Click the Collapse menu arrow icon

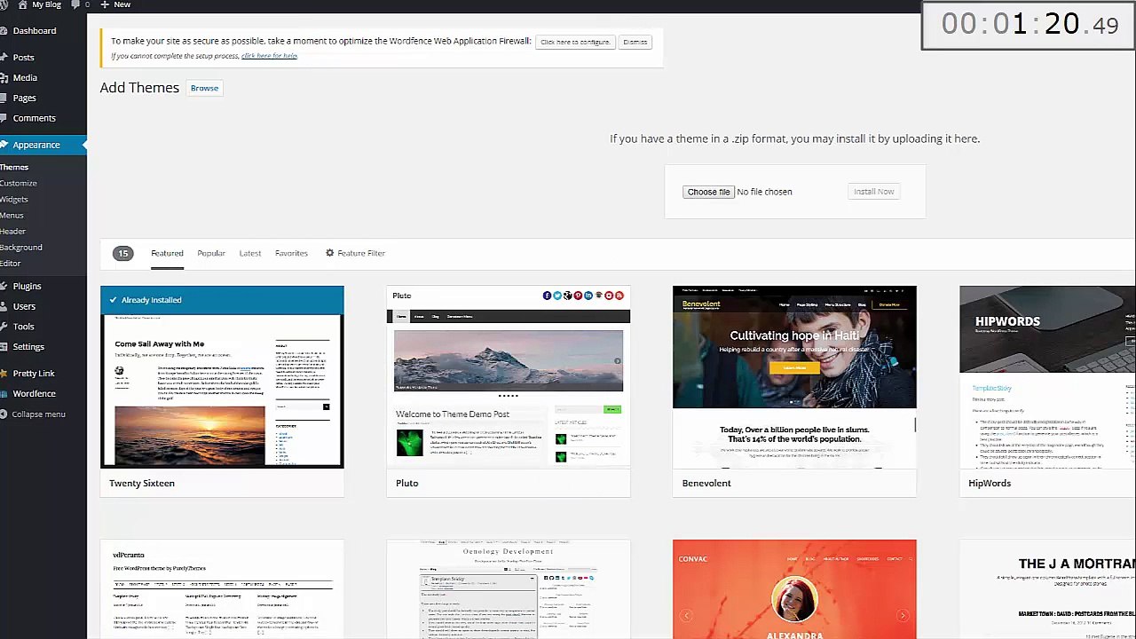tap(4, 414)
